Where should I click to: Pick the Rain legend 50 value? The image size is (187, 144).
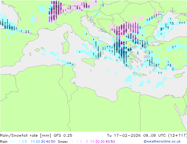(x=53, y=142)
